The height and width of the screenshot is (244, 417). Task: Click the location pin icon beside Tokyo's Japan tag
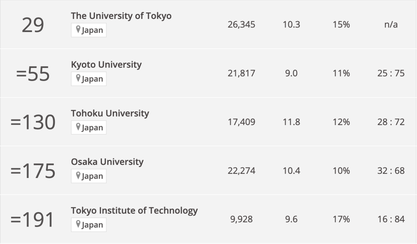pyautogui.click(x=78, y=30)
